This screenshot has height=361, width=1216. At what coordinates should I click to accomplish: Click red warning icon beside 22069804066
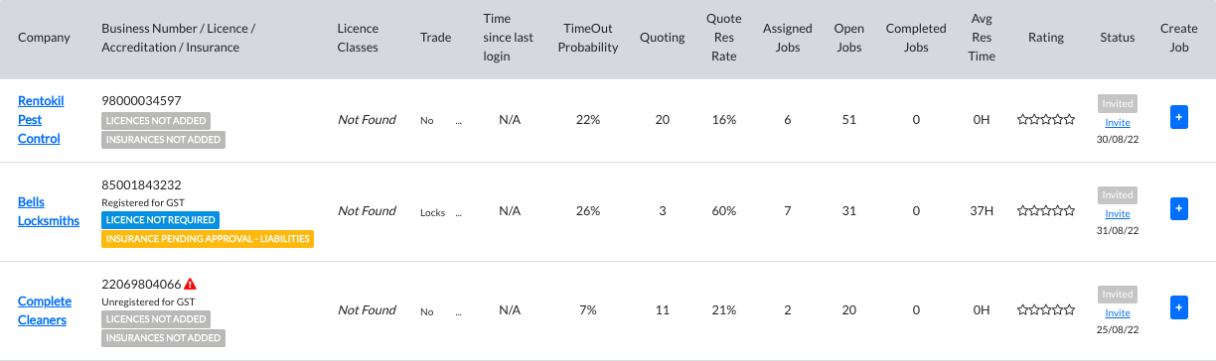(x=191, y=285)
